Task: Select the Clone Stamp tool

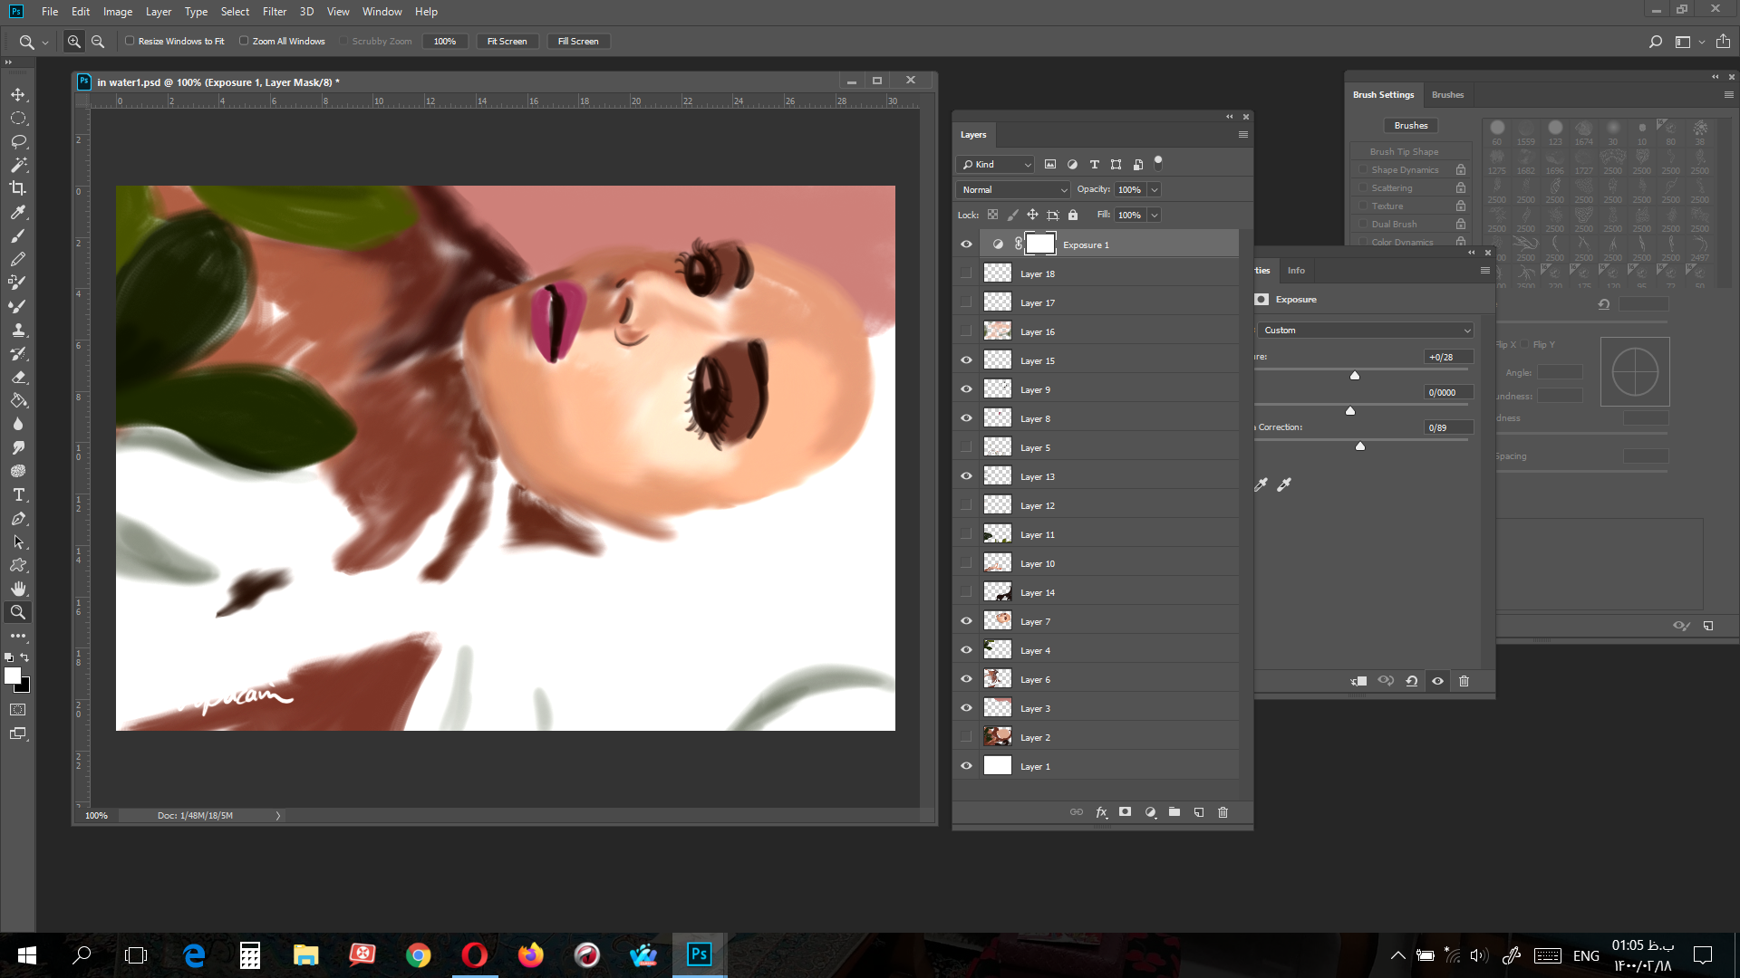Action: (18, 330)
